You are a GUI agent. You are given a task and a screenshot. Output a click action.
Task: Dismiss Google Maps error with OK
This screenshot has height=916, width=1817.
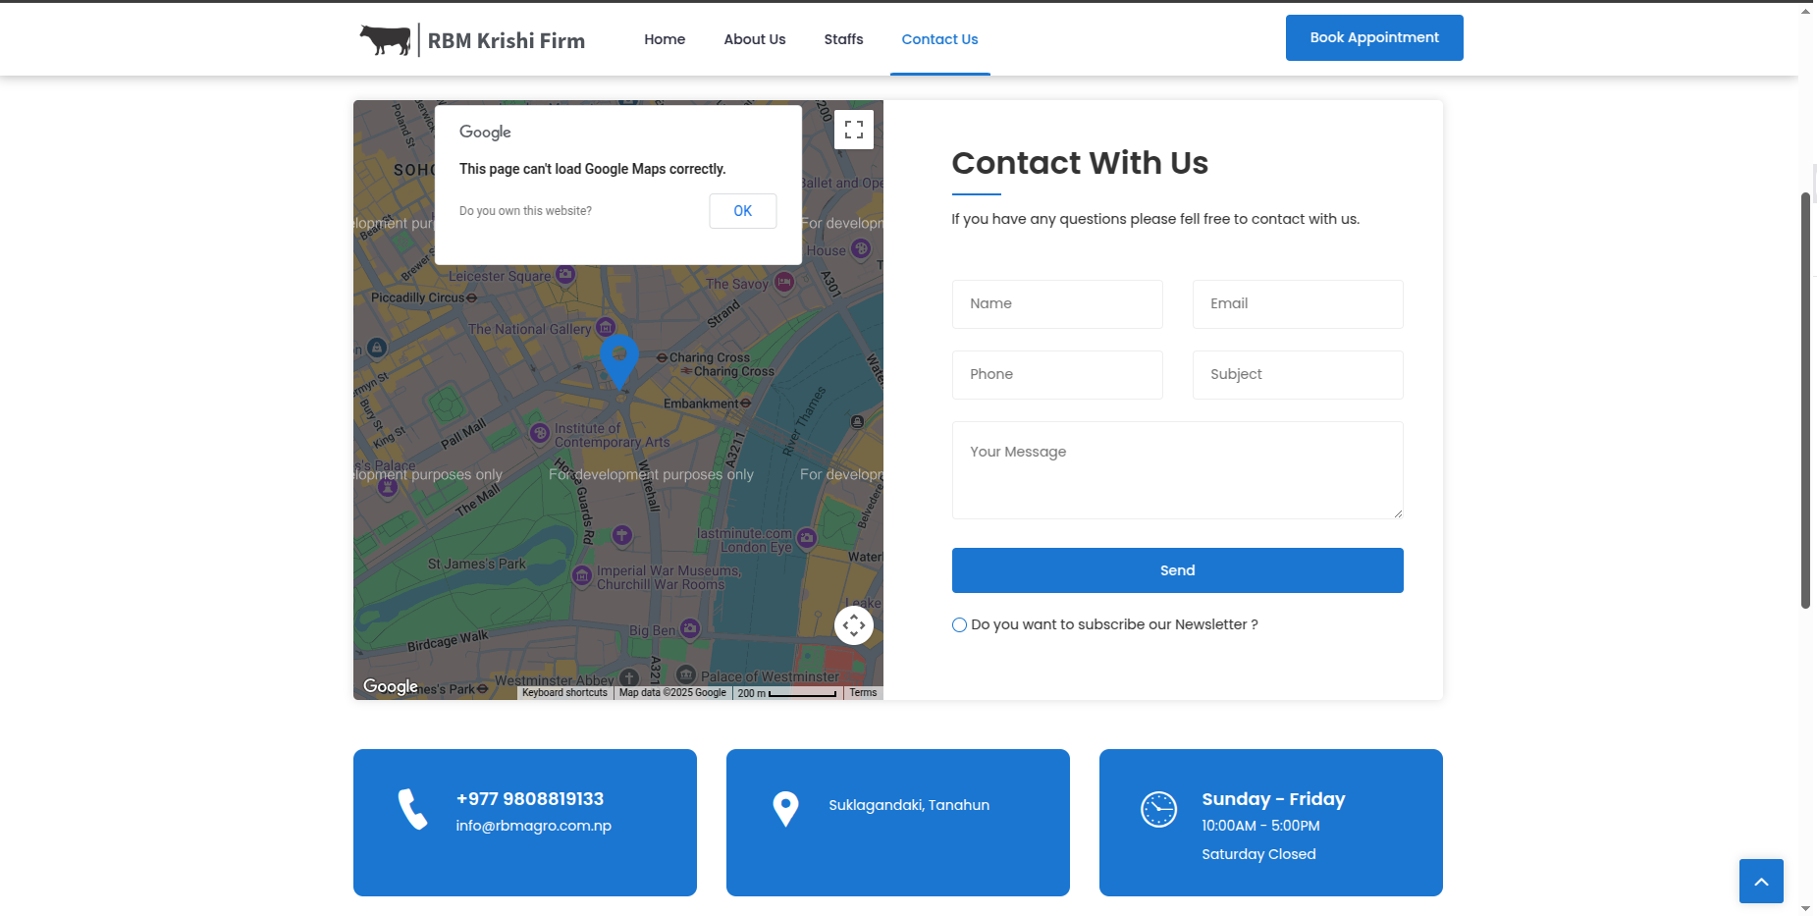pyautogui.click(x=742, y=211)
